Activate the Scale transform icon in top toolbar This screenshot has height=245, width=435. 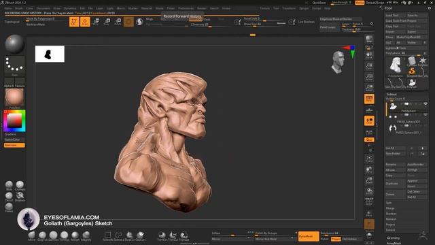click(x=107, y=22)
